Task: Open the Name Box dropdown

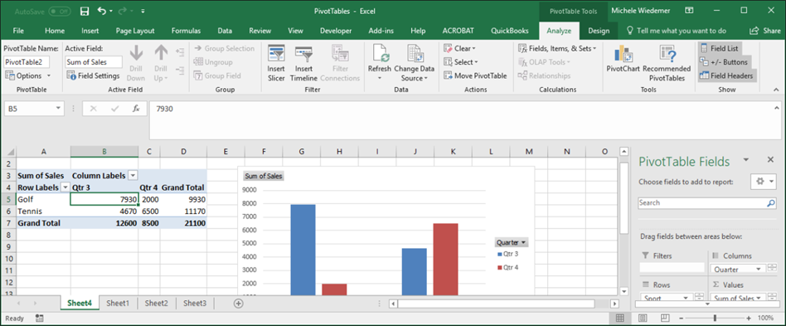Action: click(59, 109)
